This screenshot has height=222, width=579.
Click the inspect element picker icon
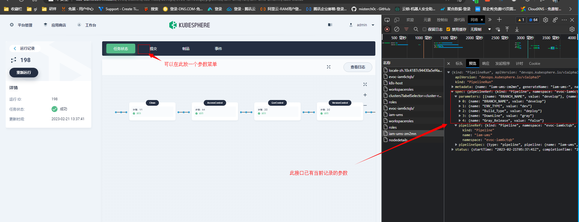tap(387, 20)
